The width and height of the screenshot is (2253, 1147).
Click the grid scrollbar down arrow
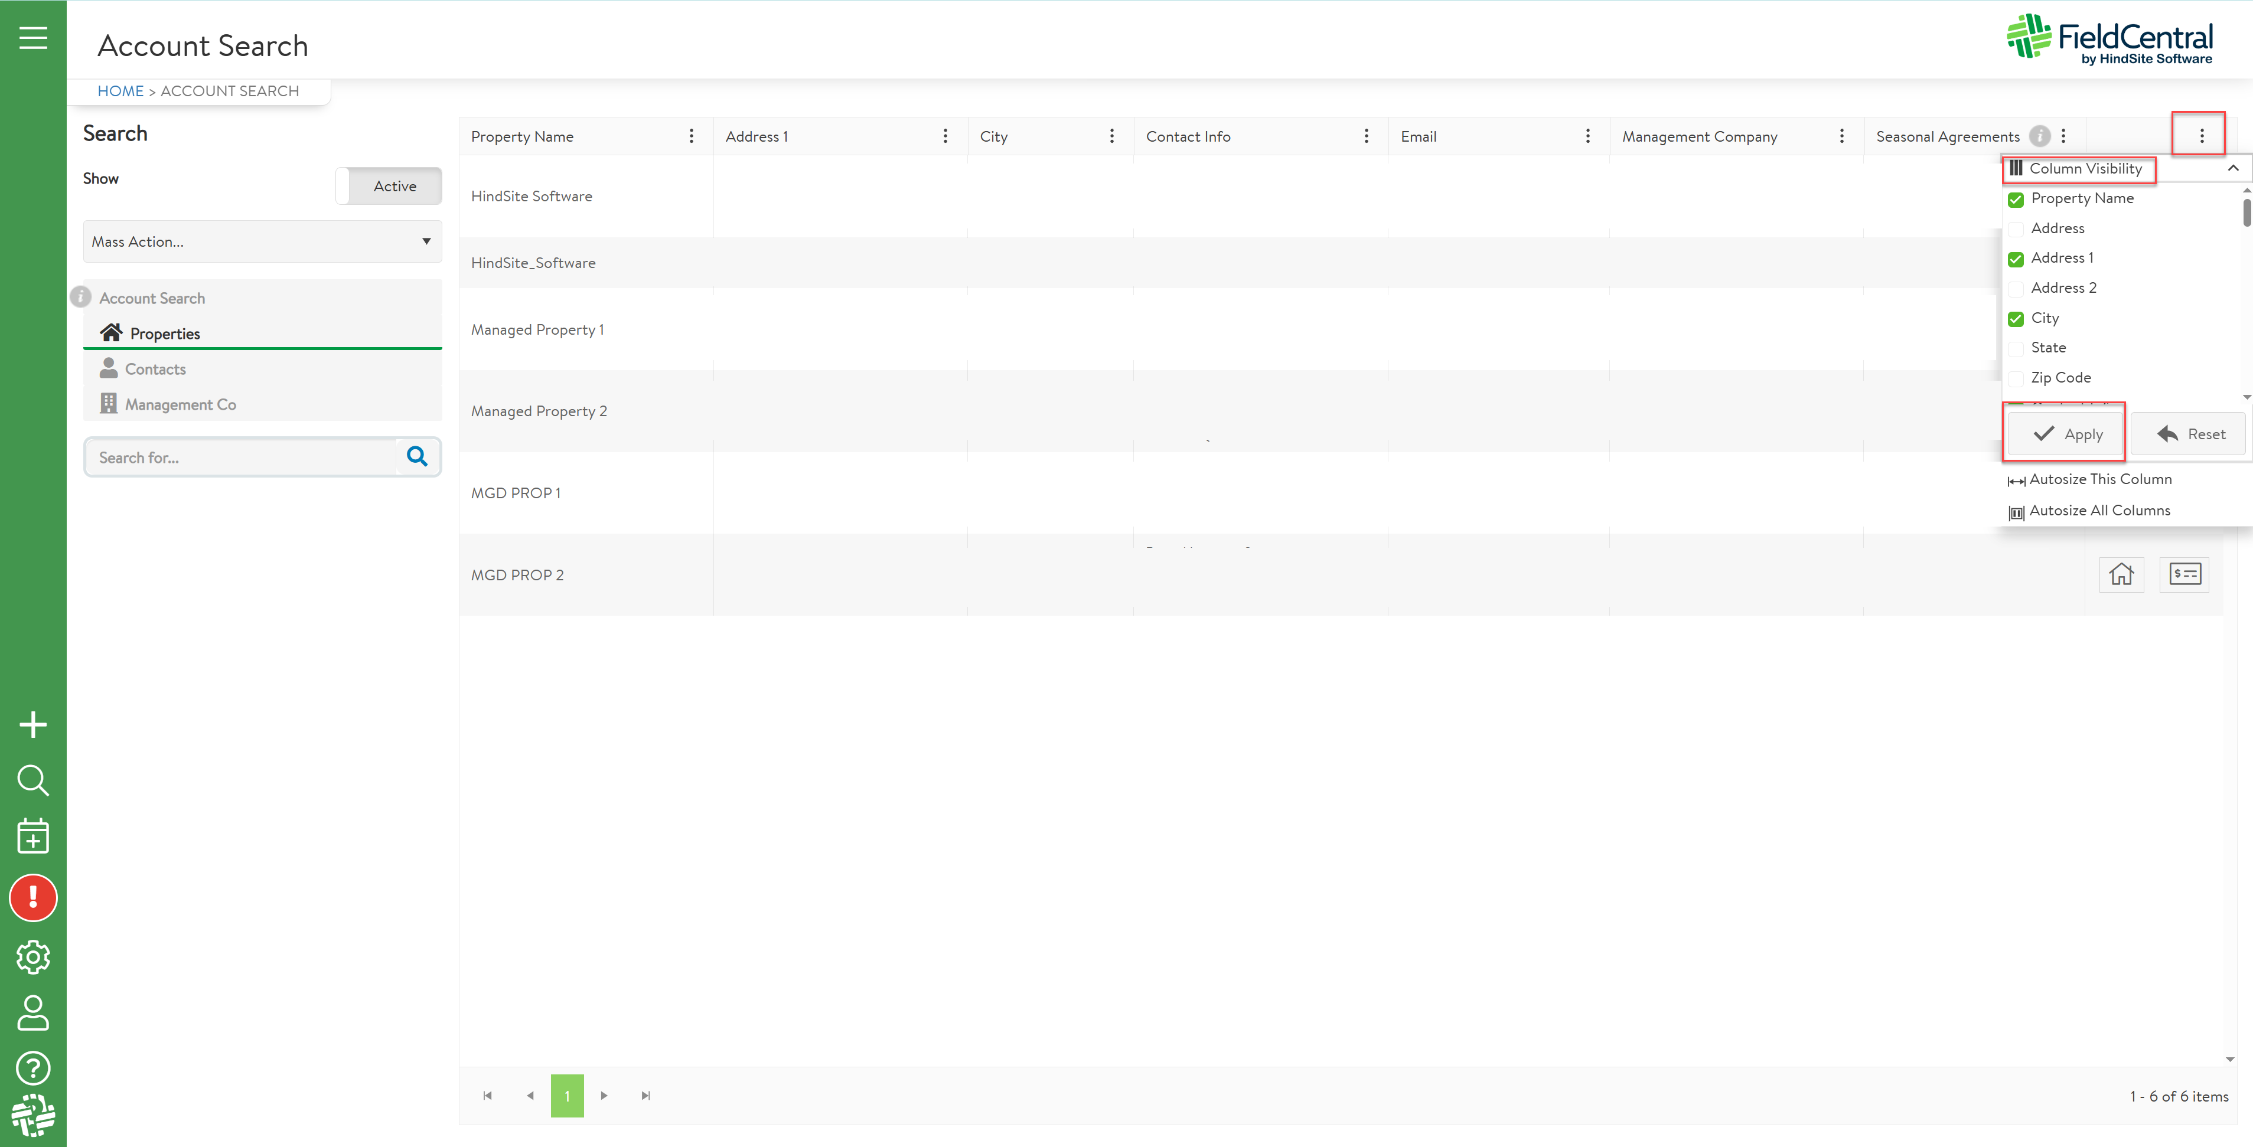2230,1058
